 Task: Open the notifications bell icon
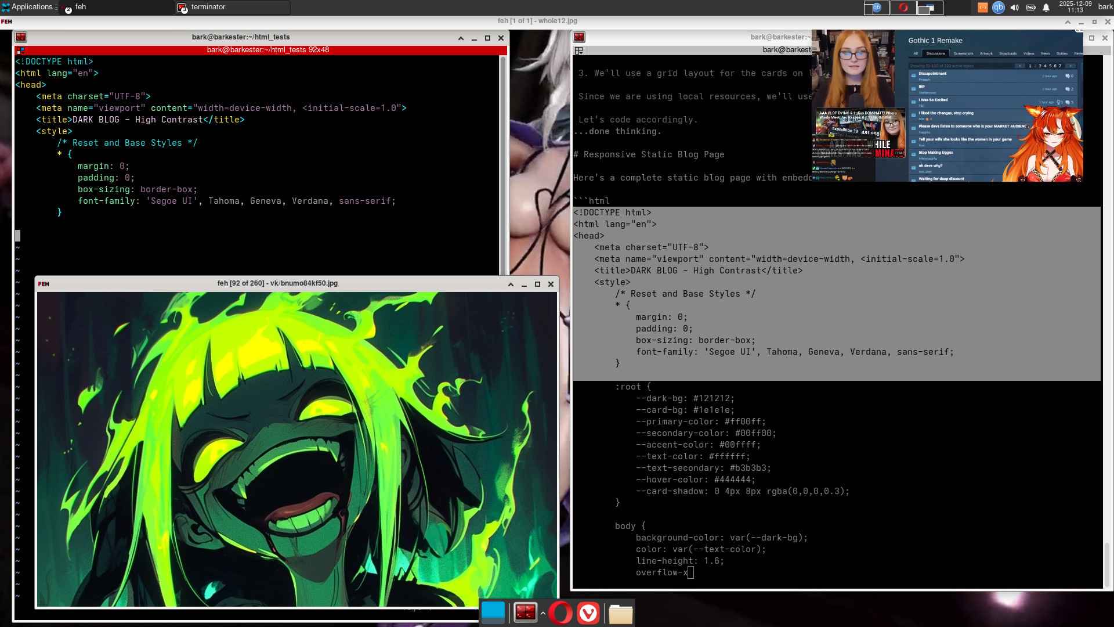point(1046,8)
